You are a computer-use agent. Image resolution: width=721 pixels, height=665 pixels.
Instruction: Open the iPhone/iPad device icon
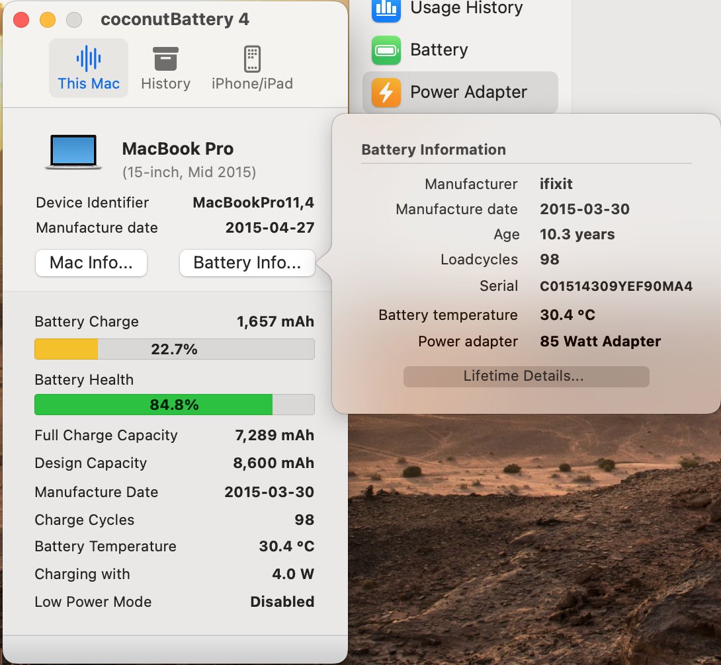click(252, 59)
